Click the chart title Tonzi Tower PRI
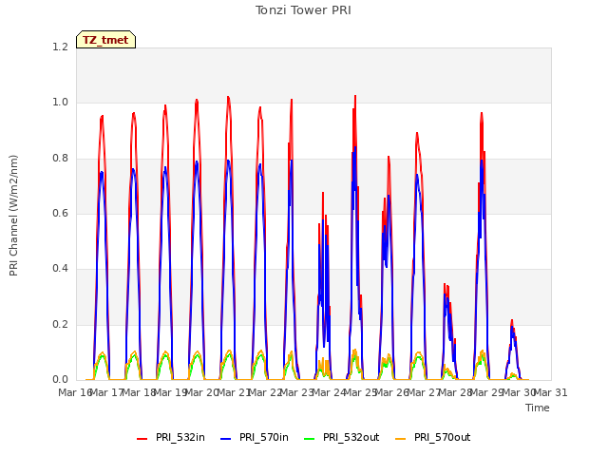The image size is (608, 456). pos(303,10)
